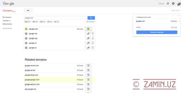The width and height of the screenshot is (181, 93).
Task: Click the google-ita.net domain name
Action: click(30, 70)
